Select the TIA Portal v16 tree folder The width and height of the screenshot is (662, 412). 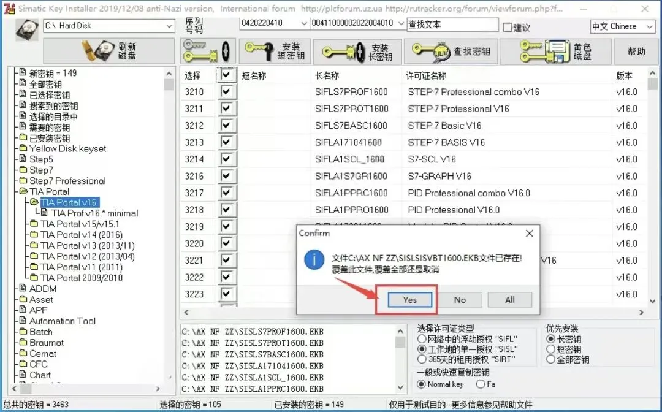click(69, 202)
